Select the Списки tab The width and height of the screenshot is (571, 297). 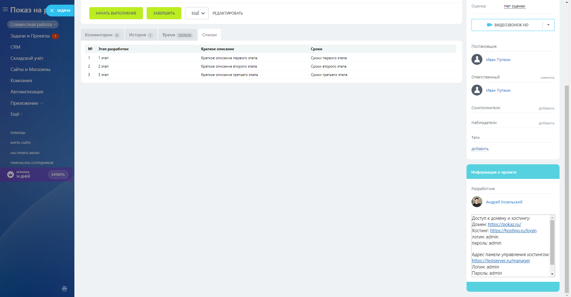(210, 35)
